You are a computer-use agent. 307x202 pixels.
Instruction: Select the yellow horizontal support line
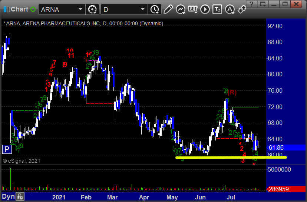(x=231, y=158)
